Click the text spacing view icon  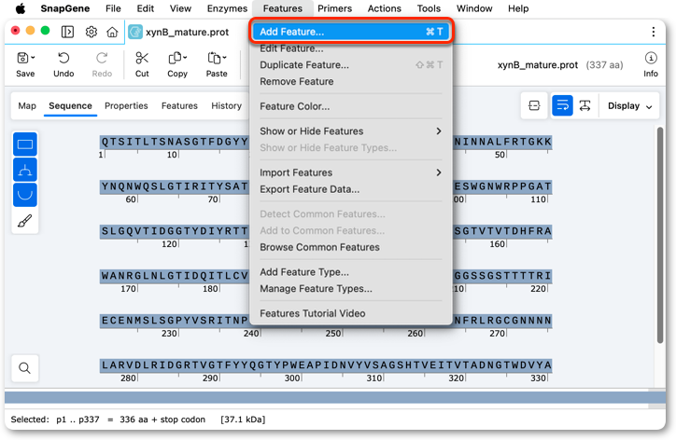pos(585,106)
